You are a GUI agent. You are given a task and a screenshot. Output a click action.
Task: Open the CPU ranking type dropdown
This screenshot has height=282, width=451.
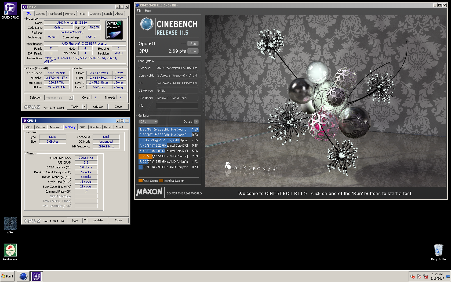tap(148, 122)
